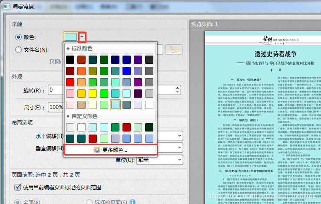Select the dark red standard color swatch
This screenshot has width=321, height=204.
tap(70, 71)
